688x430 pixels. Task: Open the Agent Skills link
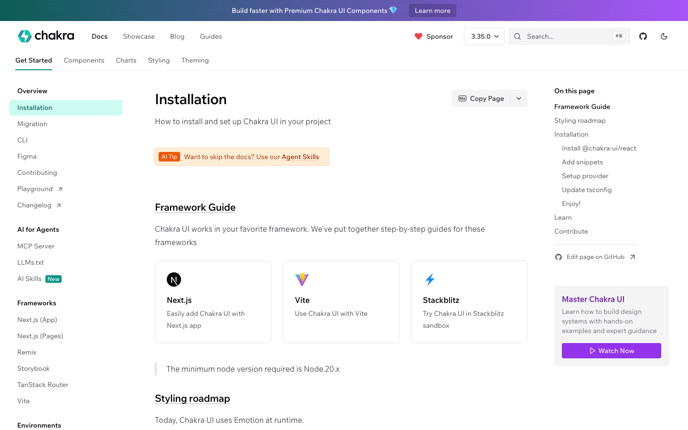(x=300, y=157)
